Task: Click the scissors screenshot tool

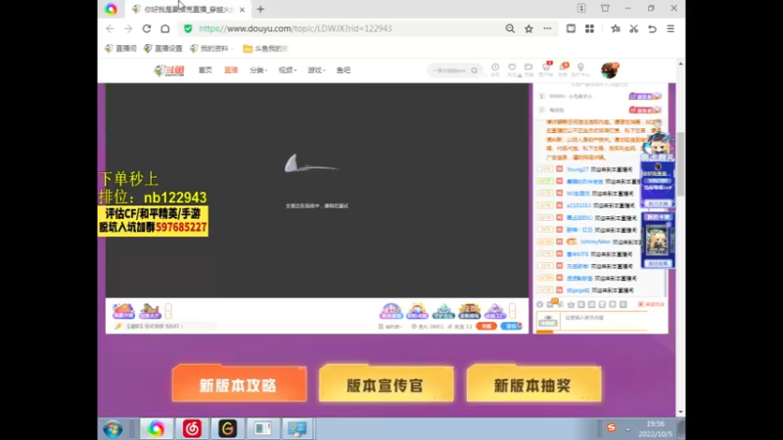Action: click(633, 29)
